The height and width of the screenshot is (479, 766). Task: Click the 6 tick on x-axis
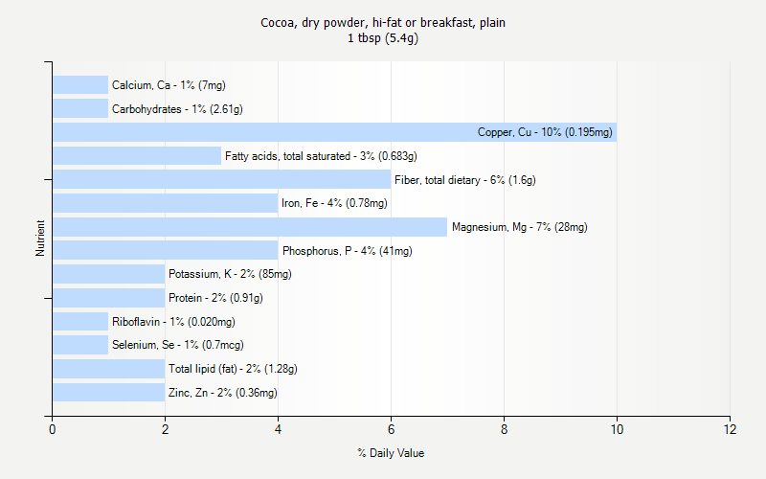[391, 430]
